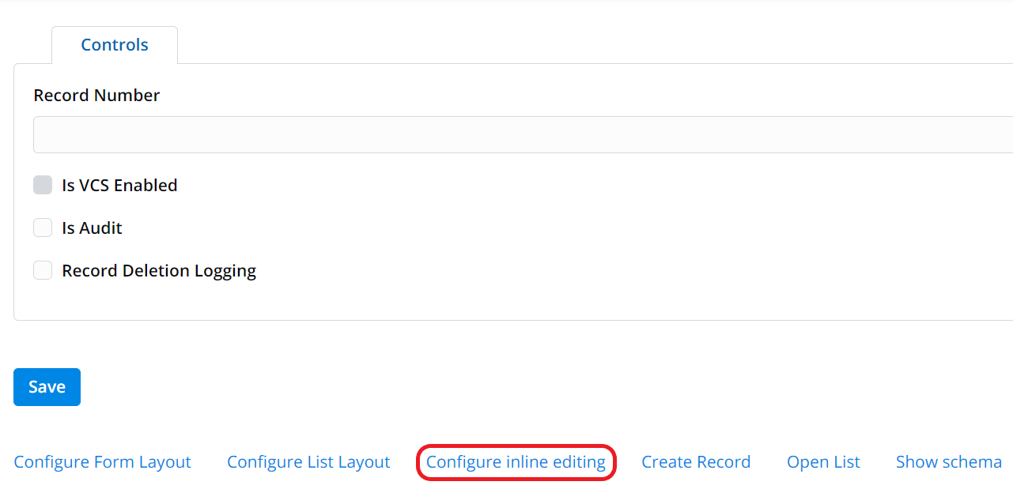Toggle Record Deletion Logging on
Image resolution: width=1013 pixels, height=489 pixels.
pos(42,269)
